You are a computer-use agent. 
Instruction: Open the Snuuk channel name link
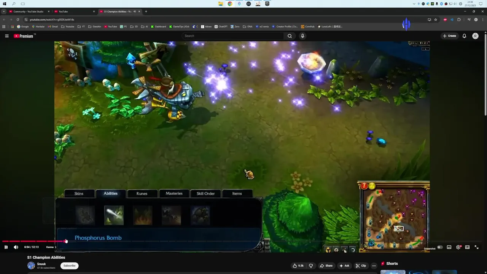41,264
